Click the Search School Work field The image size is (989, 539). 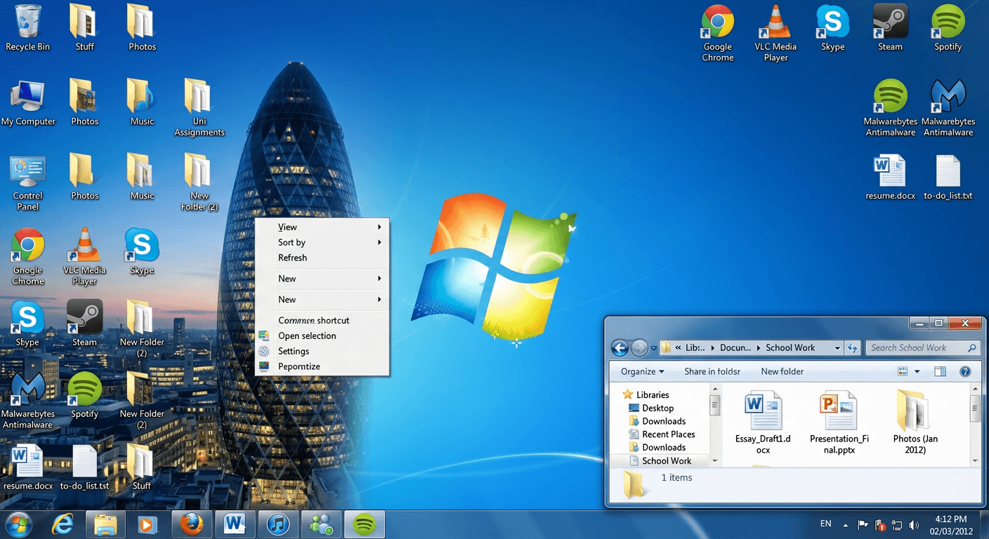click(922, 347)
